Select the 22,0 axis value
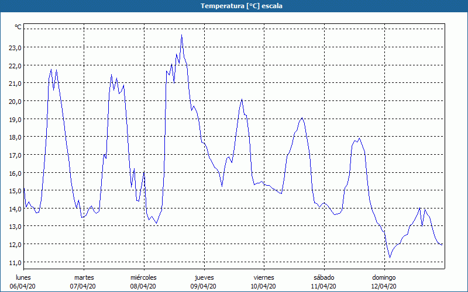 point(15,65)
